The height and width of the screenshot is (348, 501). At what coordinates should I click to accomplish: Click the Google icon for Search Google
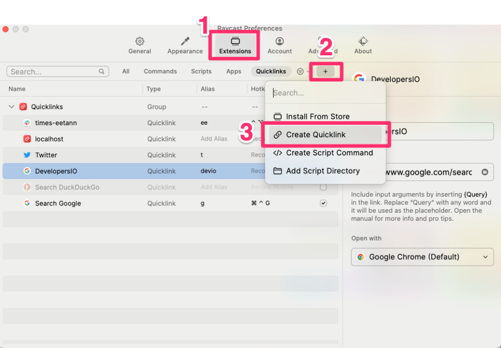click(27, 203)
